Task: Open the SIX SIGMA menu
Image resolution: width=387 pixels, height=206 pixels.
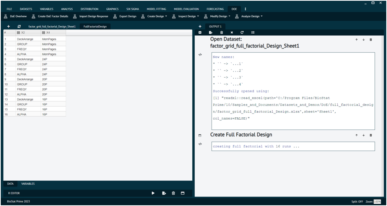Action: (x=133, y=9)
